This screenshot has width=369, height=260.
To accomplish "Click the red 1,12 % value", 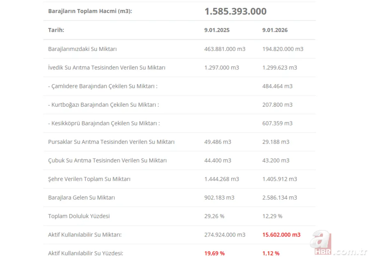I will click(x=271, y=253).
